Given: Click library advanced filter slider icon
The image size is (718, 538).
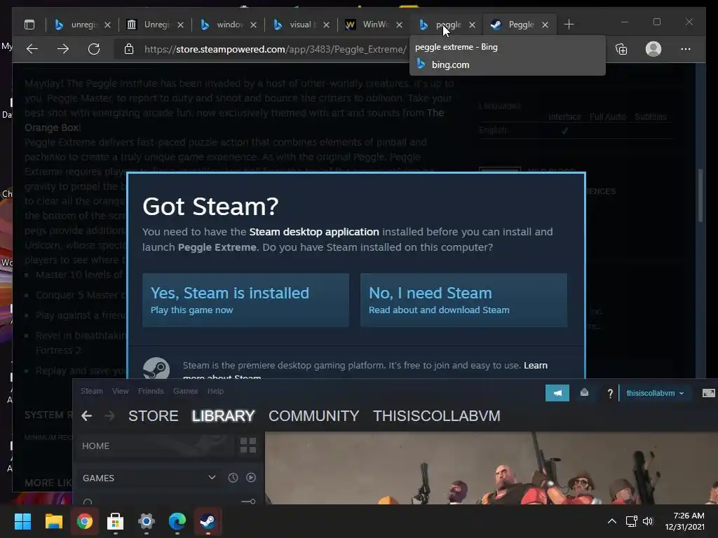Looking at the screenshot, I should coord(248,502).
